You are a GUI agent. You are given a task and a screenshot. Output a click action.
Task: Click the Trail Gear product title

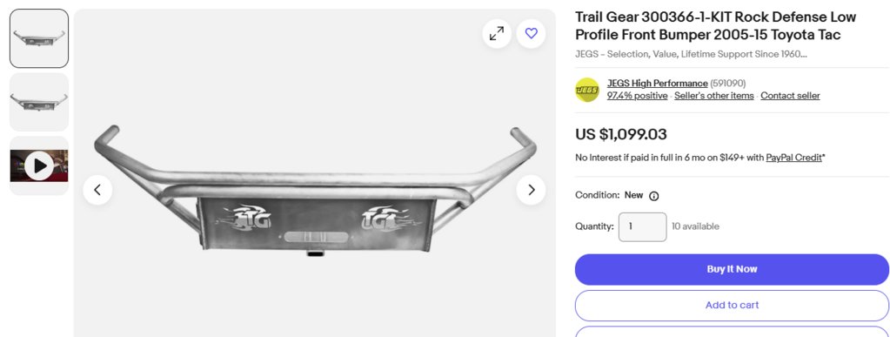click(x=715, y=25)
